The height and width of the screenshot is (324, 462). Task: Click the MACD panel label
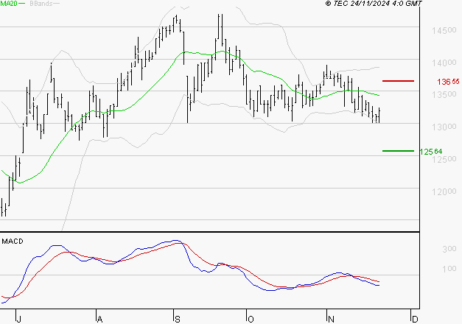click(x=13, y=242)
